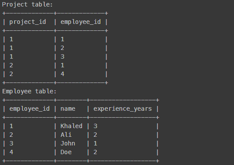The image size is (234, 165).
Task: Select the employee_id header in Project table
Action: (x=81, y=22)
